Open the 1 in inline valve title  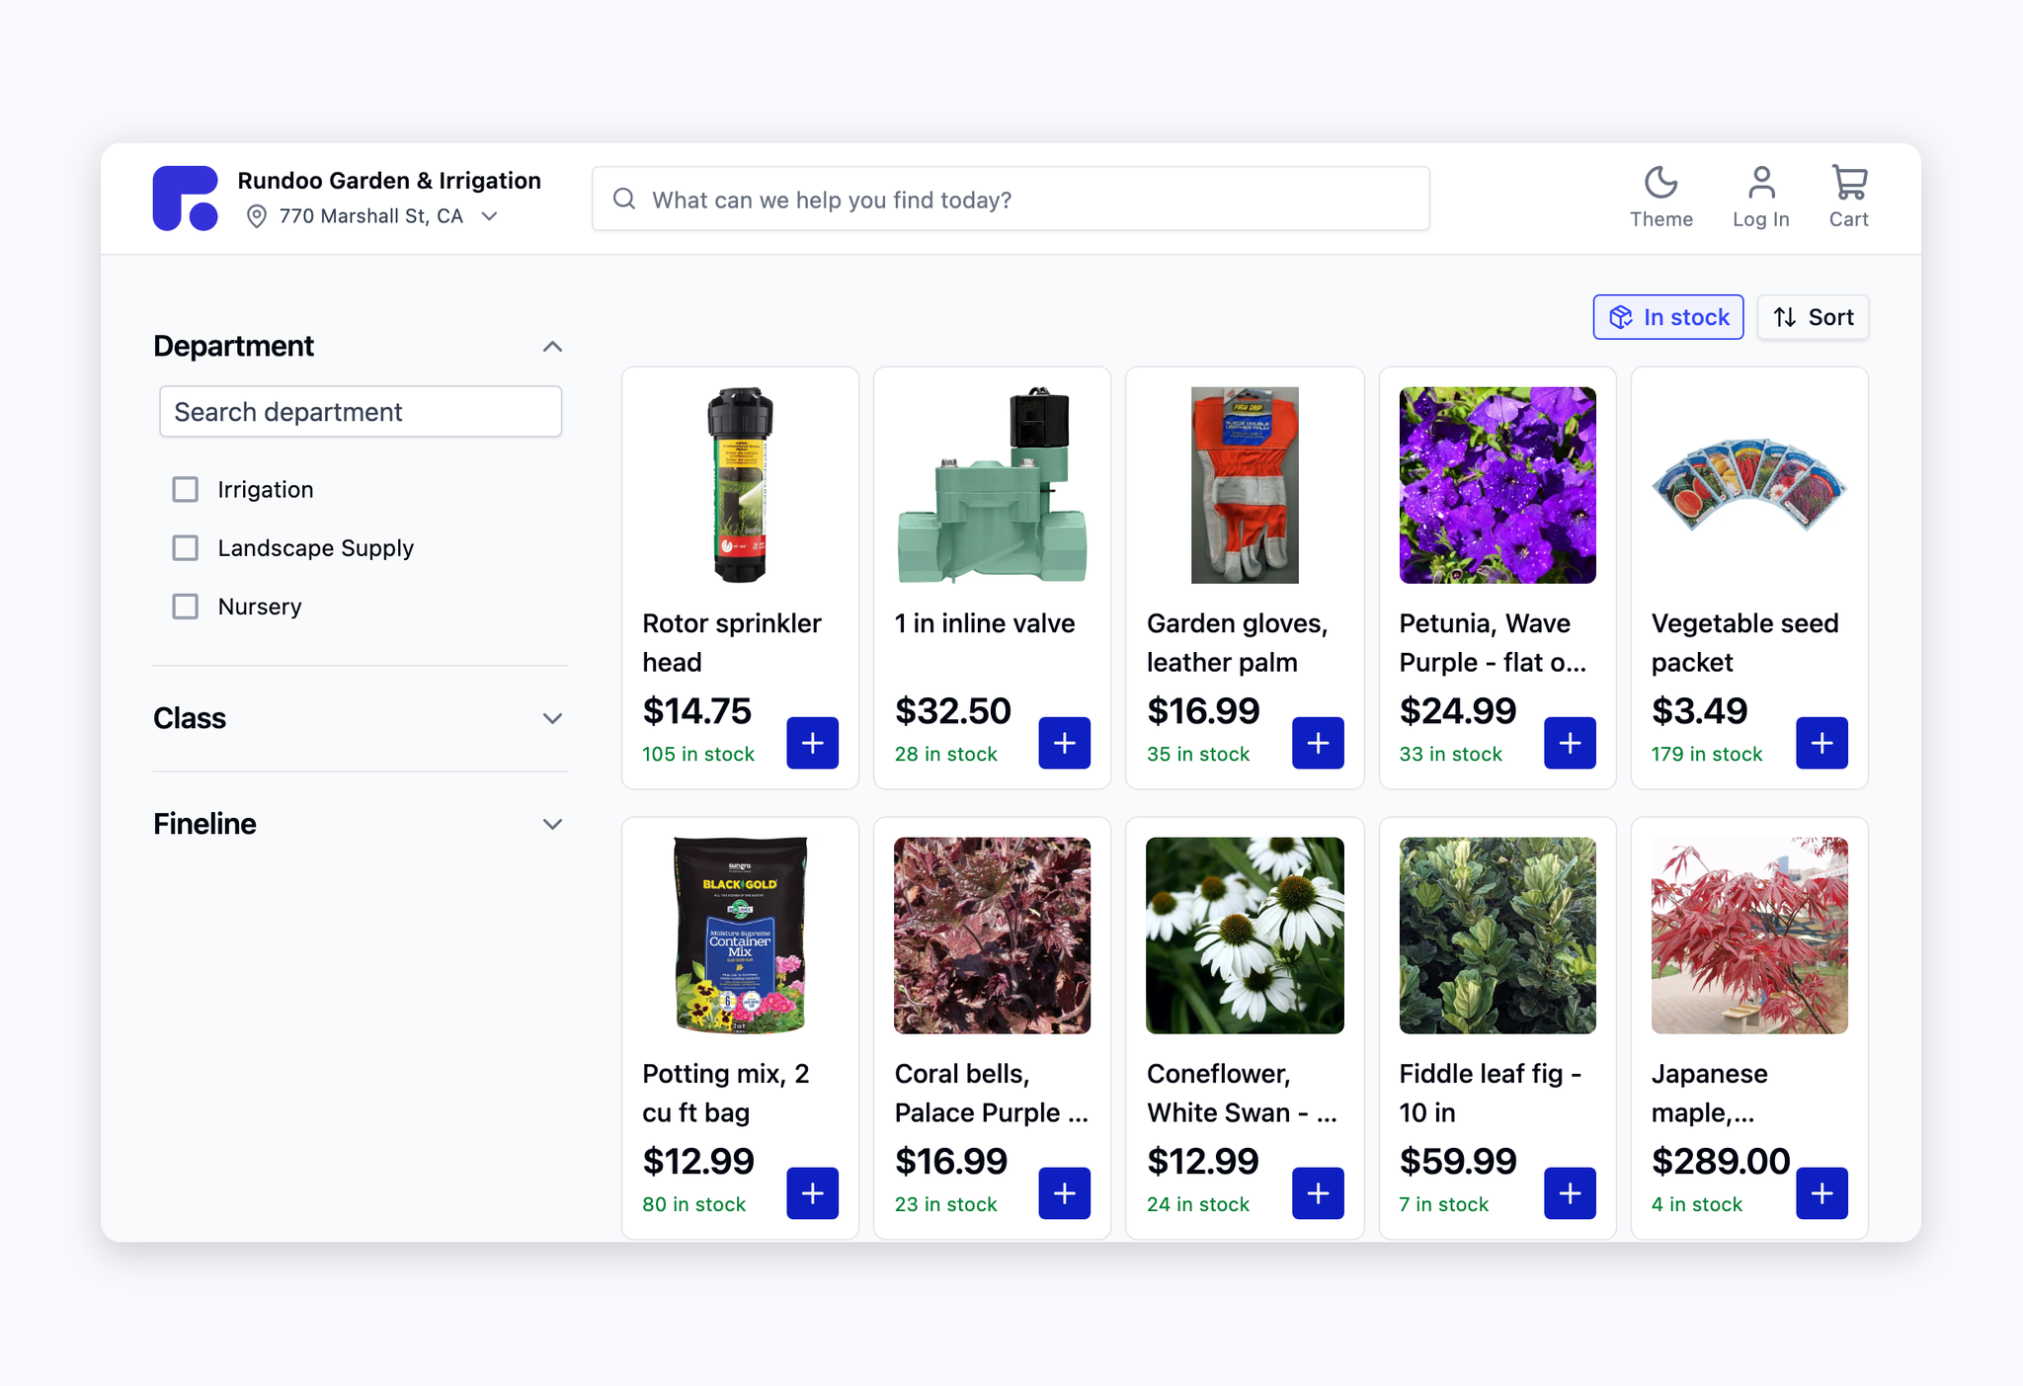pos(985,623)
